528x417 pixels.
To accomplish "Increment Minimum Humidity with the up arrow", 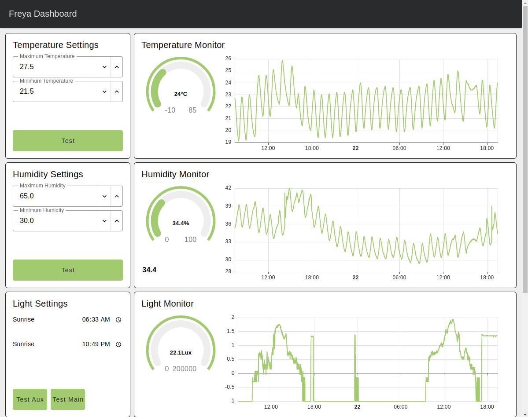I will click(x=117, y=220).
